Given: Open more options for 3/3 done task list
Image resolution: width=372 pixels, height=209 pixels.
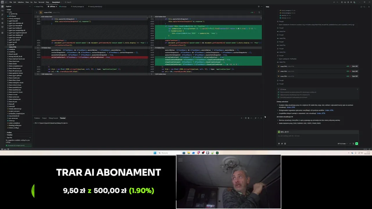Looking at the screenshot, I should coord(357,89).
